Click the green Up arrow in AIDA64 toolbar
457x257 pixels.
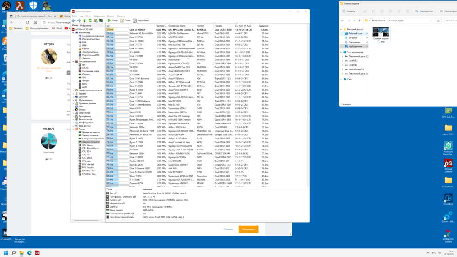pos(85,21)
